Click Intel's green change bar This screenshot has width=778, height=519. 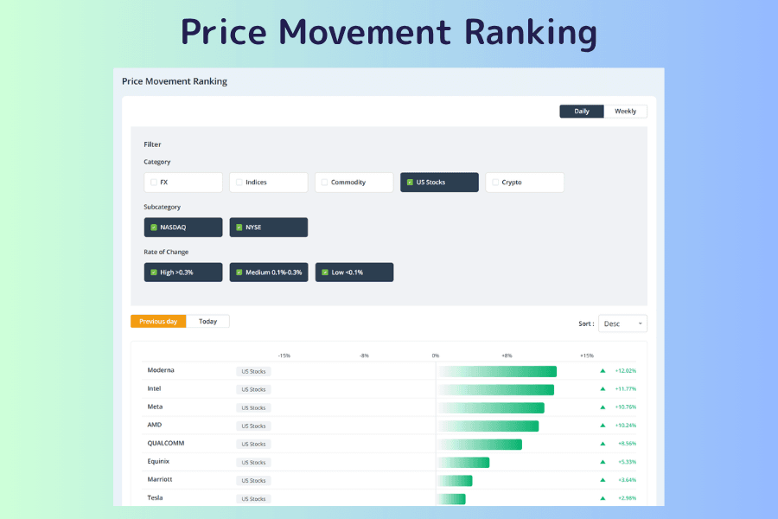pyautogui.click(x=495, y=390)
